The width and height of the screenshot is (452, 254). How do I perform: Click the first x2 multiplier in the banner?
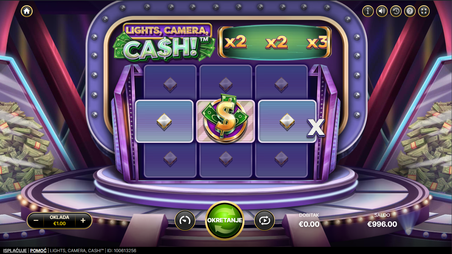[236, 42]
